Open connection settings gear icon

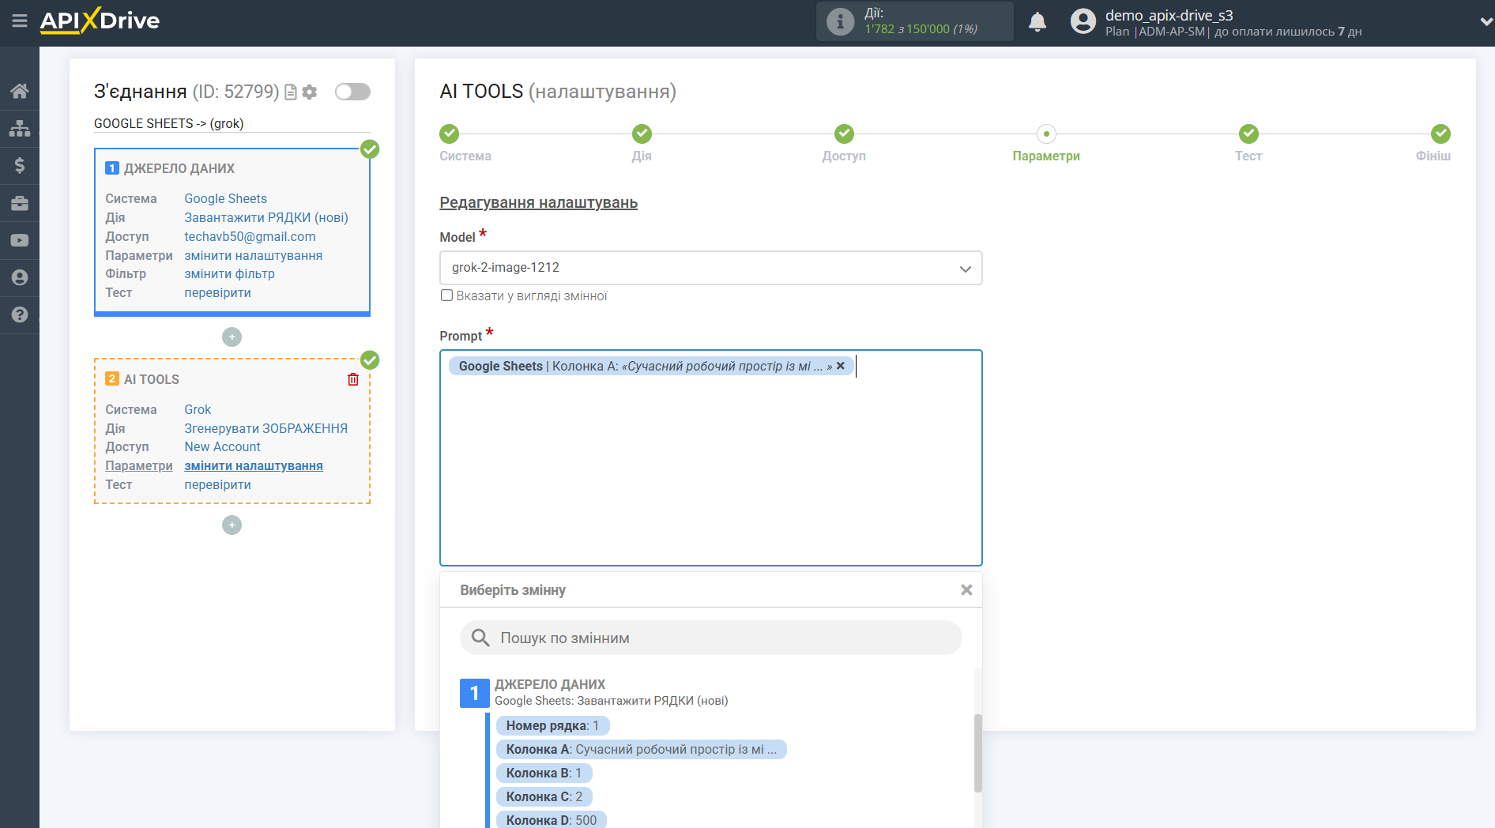[310, 92]
